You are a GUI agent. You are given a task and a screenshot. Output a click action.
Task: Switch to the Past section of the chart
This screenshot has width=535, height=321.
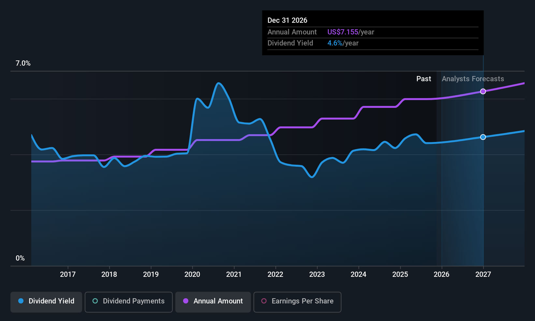[424, 79]
